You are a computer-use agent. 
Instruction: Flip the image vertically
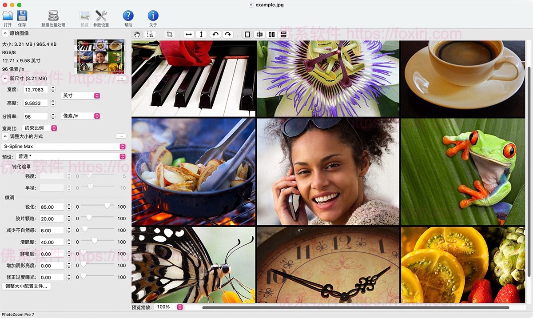pyautogui.click(x=201, y=34)
